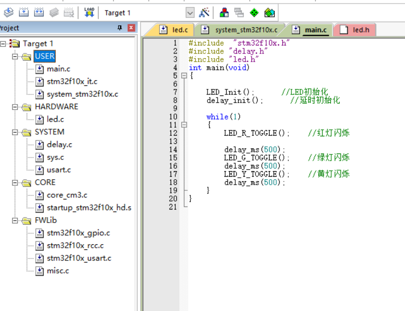This screenshot has width=405, height=311.
Task: Click the #include "stm32f10x.h" line
Action: point(239,43)
